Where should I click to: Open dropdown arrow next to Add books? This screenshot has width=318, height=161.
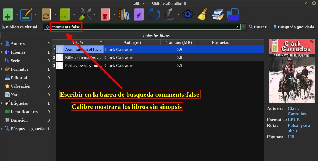(x=17, y=14)
